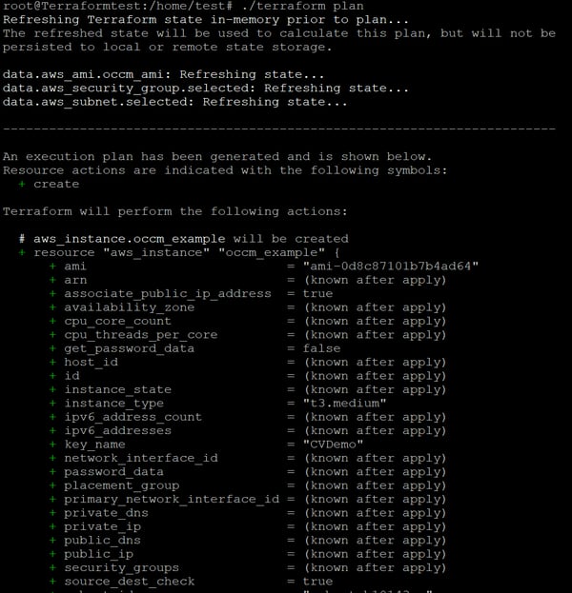Screen dimensions: 572x593
Task: Click the ./terraform plan command text
Action: click(251, 6)
